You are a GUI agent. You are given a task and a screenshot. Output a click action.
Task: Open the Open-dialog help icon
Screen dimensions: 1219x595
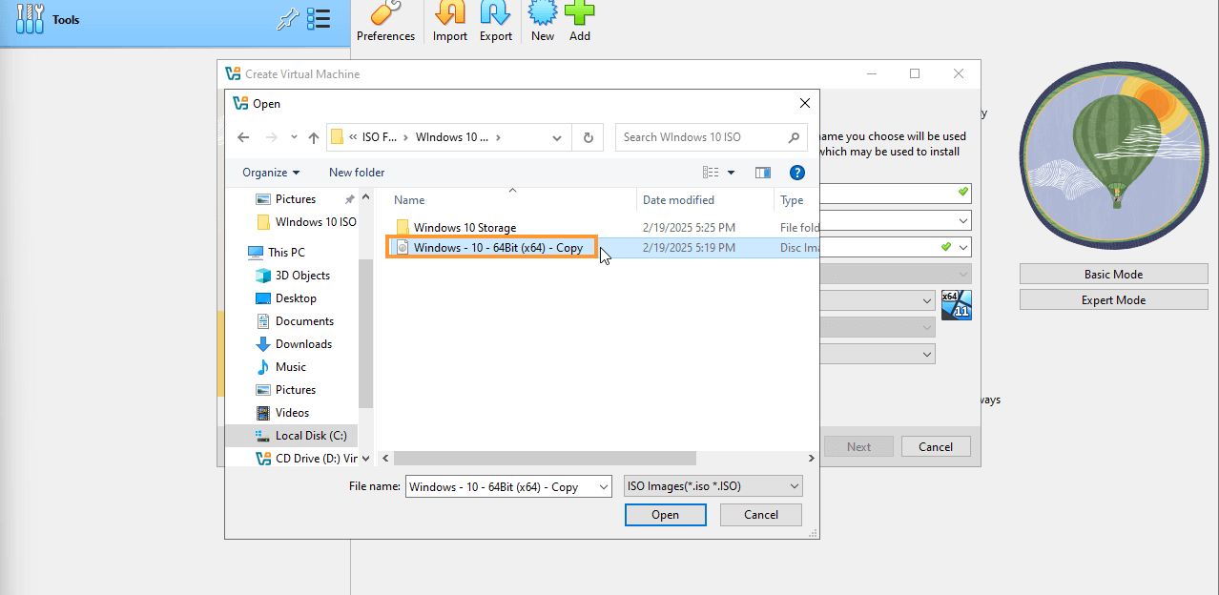pos(797,173)
